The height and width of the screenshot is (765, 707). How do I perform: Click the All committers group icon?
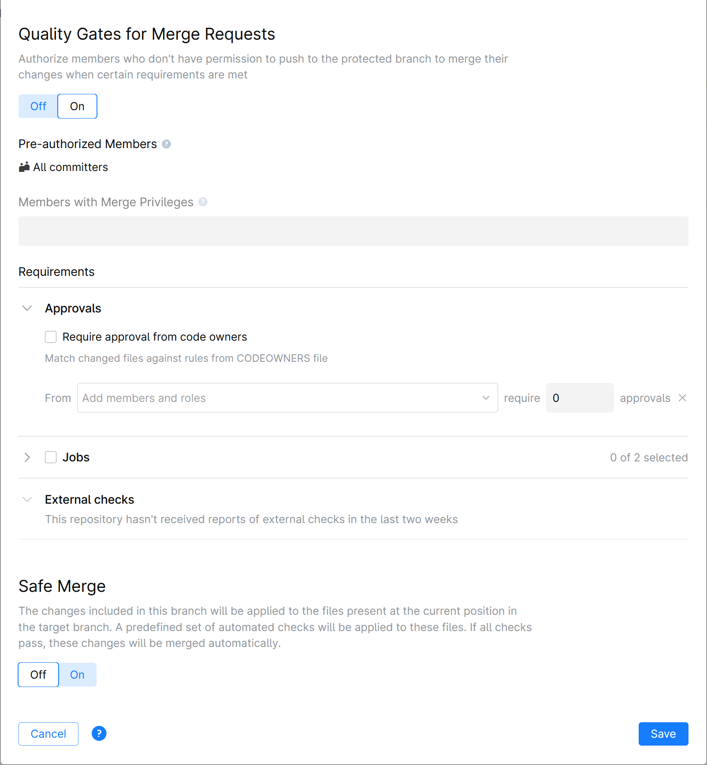coord(24,167)
